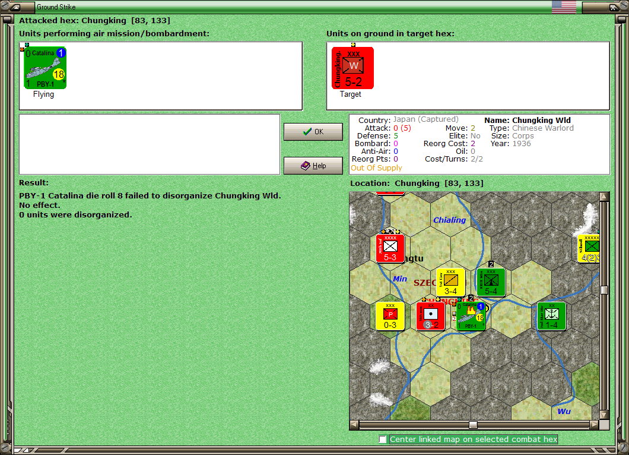Click the map horizontal scrollbar right arrow
The image size is (629, 455).
tap(595, 425)
